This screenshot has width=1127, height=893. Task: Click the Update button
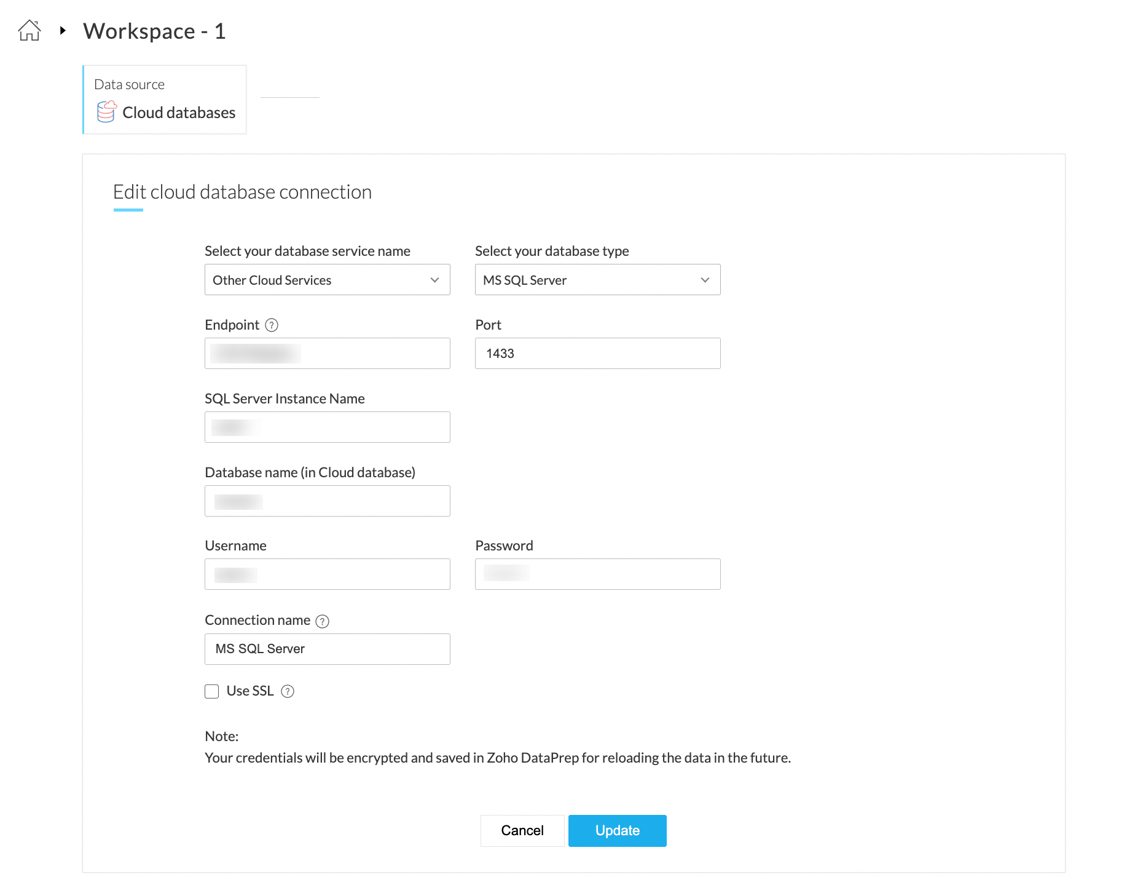tap(617, 831)
